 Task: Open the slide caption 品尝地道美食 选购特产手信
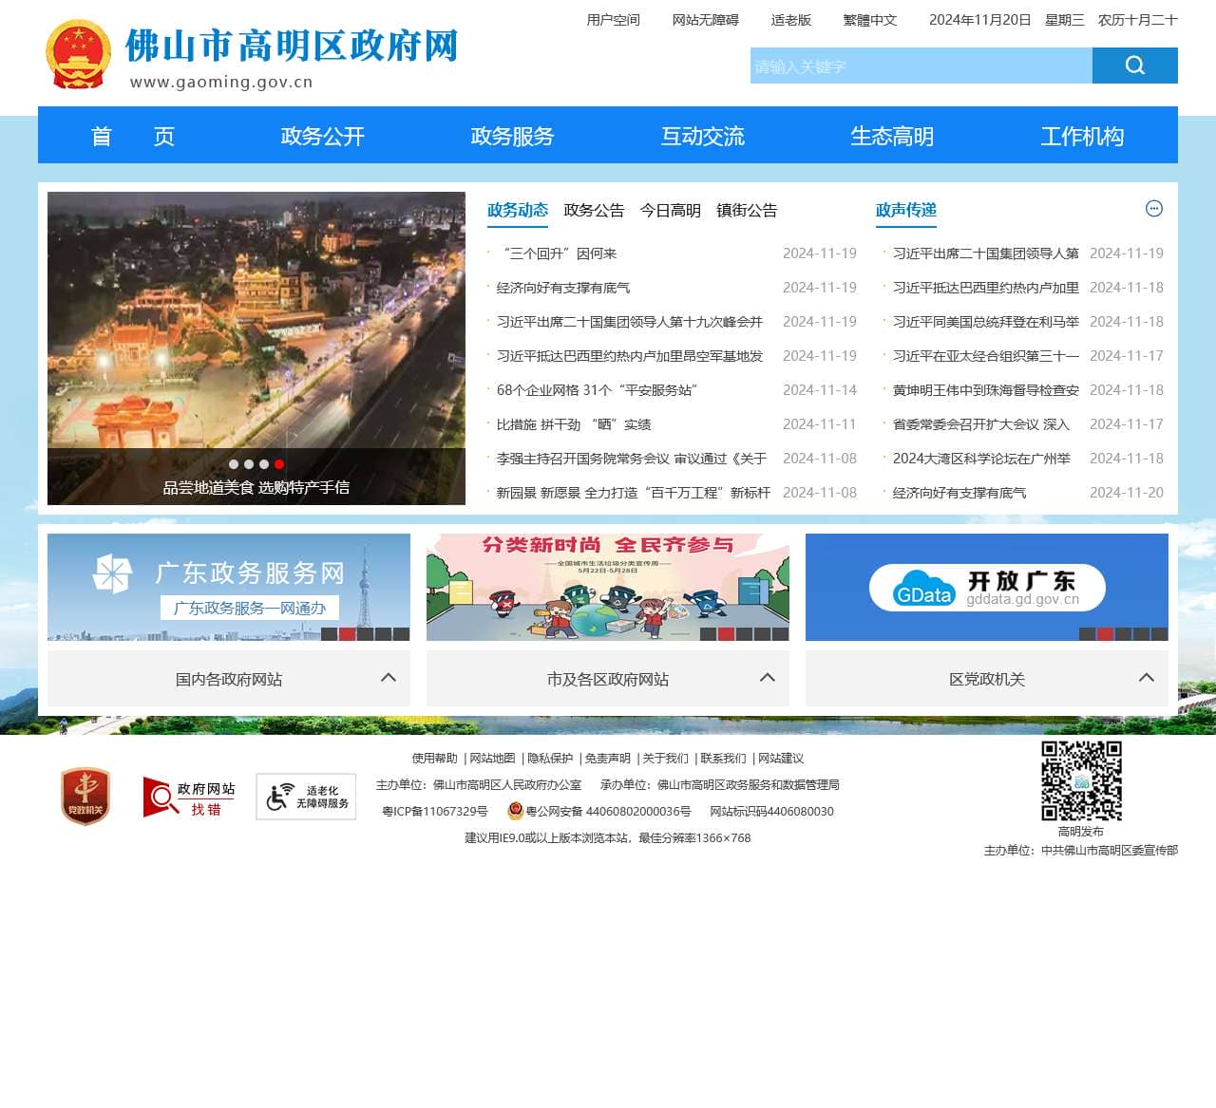(256, 488)
